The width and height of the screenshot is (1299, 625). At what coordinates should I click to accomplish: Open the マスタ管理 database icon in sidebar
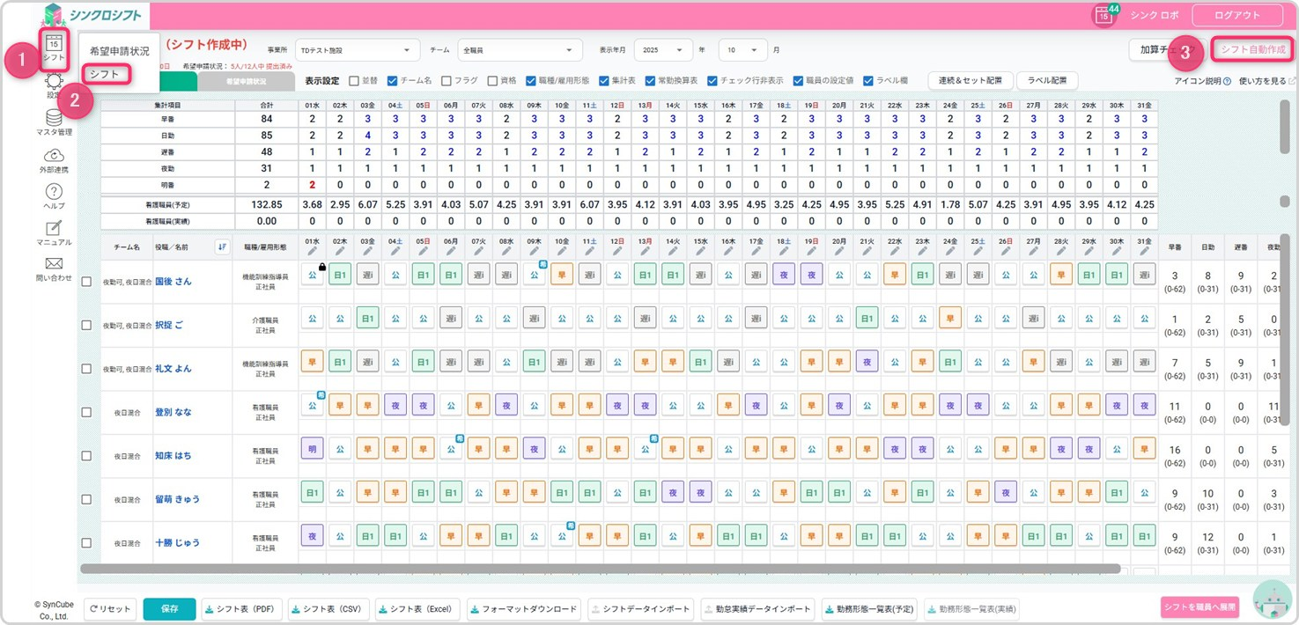[x=54, y=118]
